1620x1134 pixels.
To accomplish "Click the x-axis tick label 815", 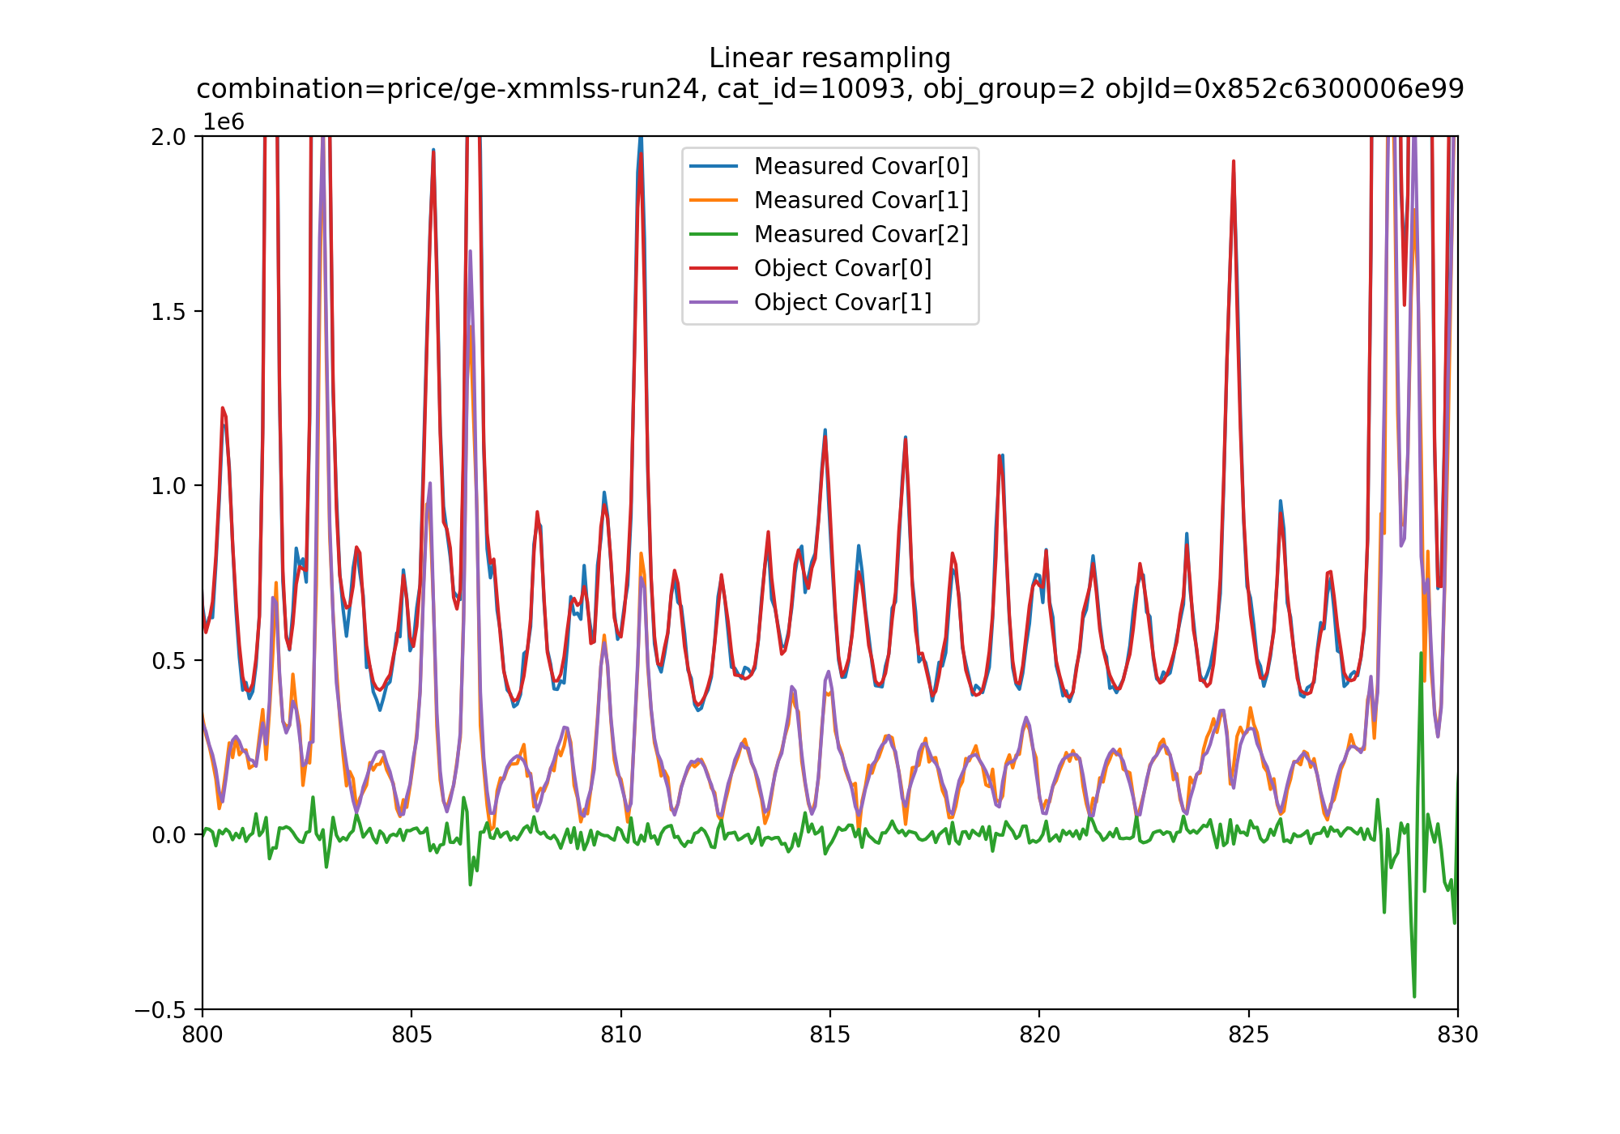I will point(829,1034).
